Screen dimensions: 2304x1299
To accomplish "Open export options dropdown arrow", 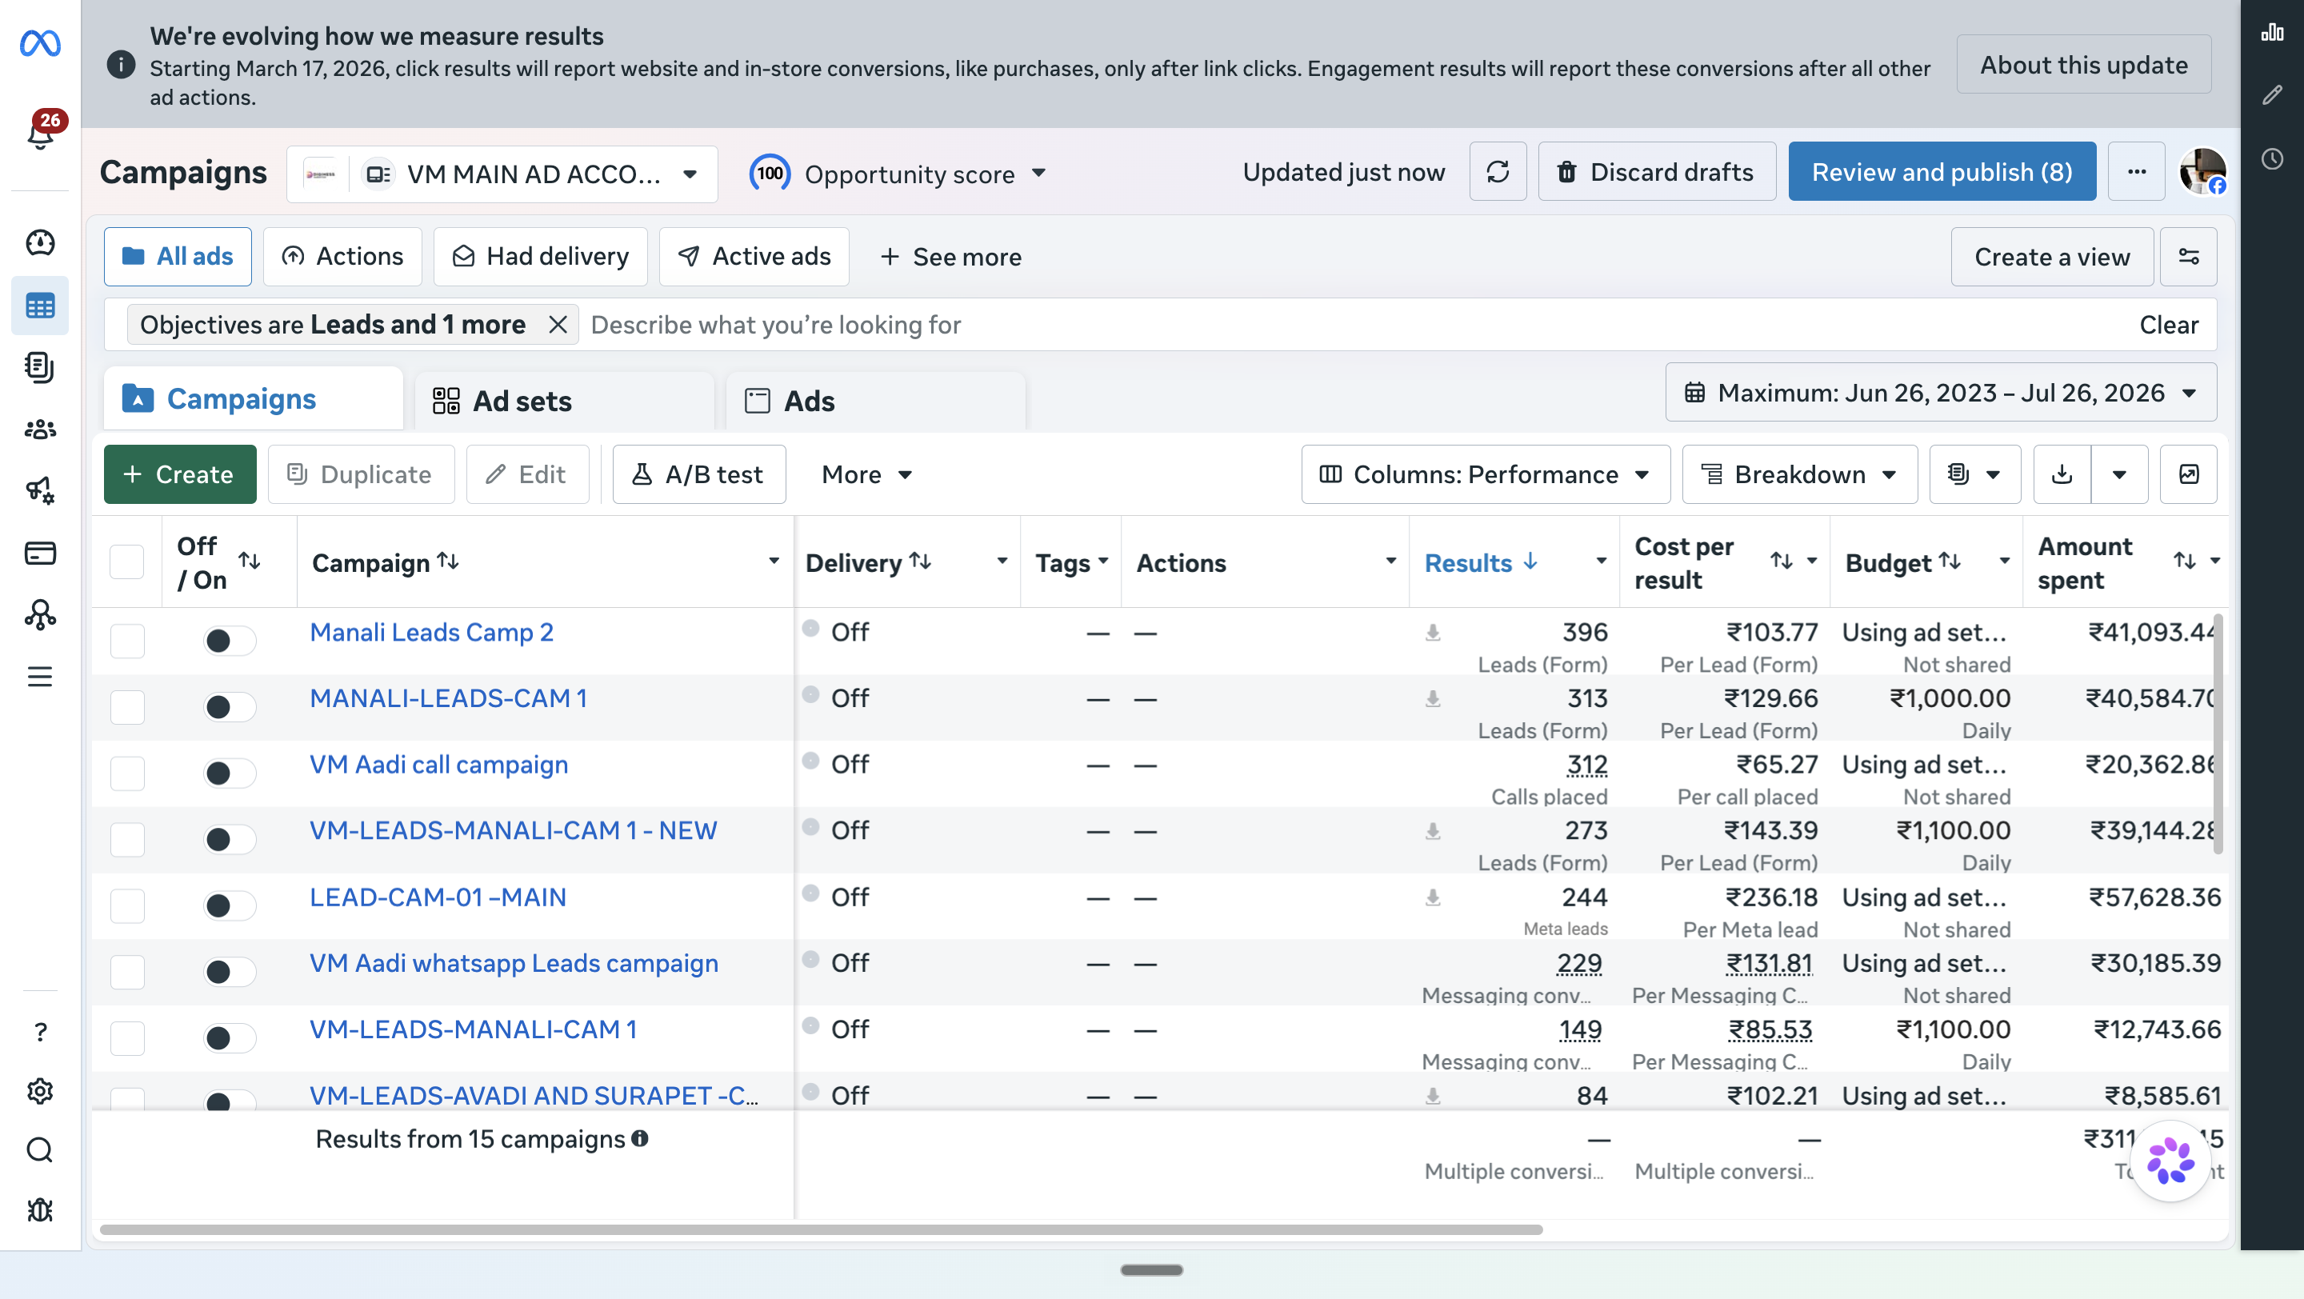I will 2120,474.
